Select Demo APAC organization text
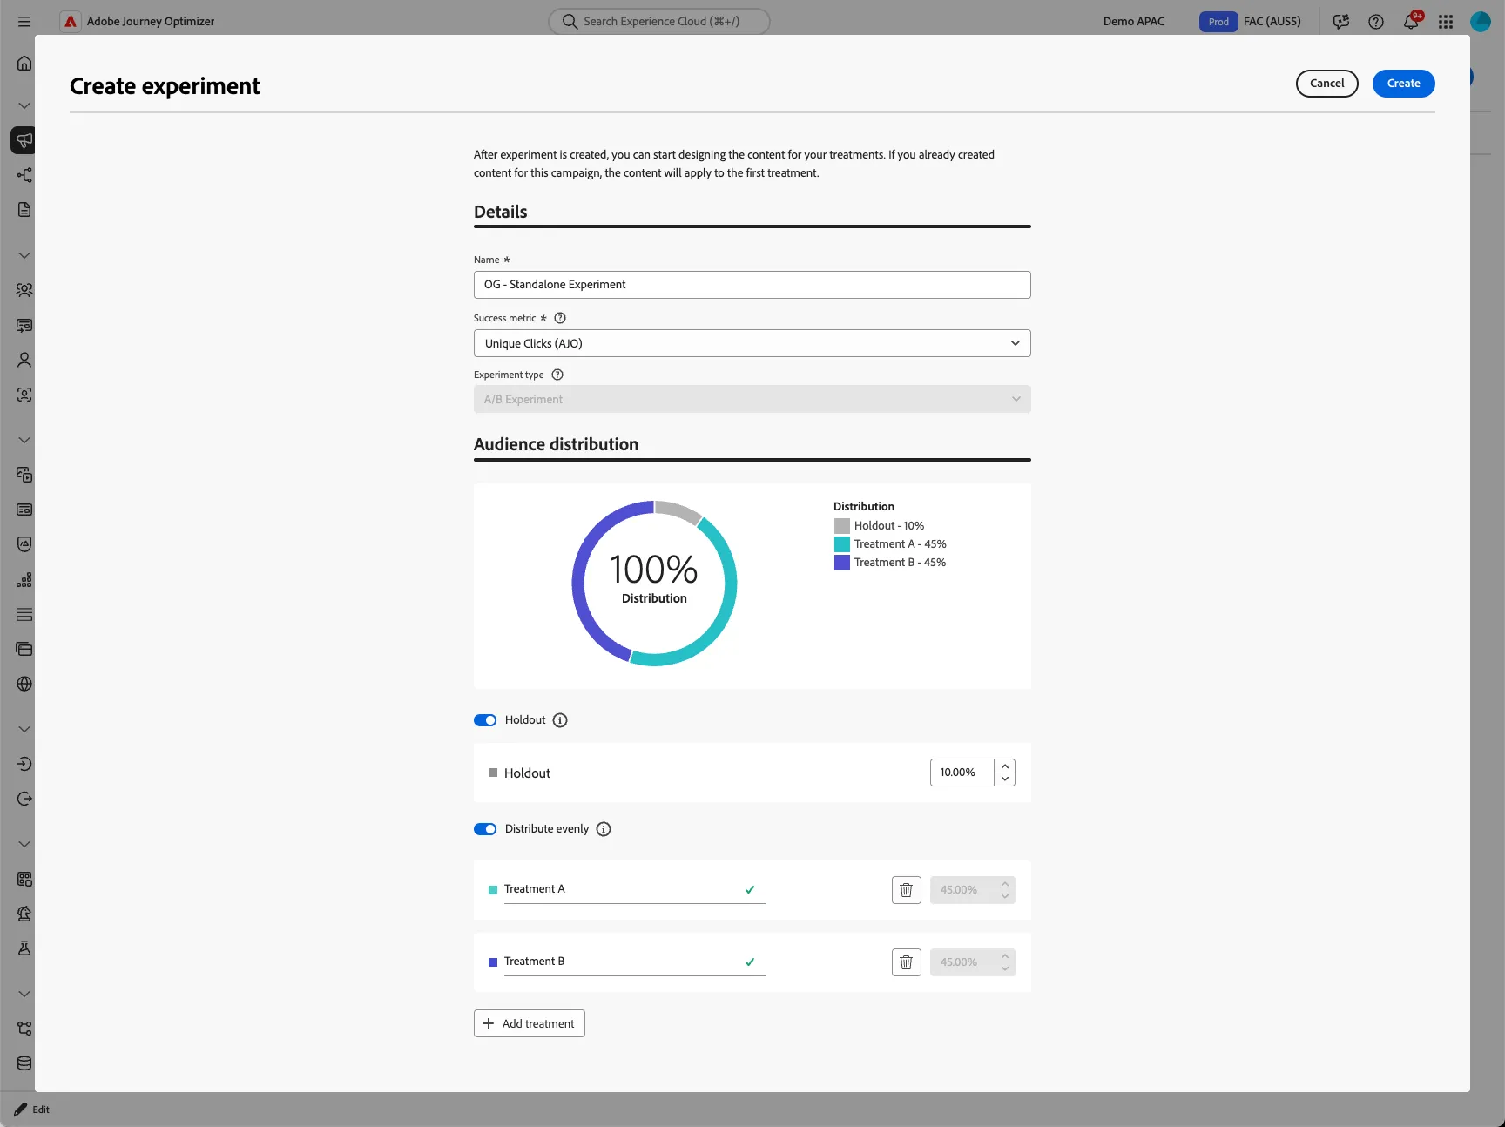Viewport: 1505px width, 1127px height. coord(1134,22)
